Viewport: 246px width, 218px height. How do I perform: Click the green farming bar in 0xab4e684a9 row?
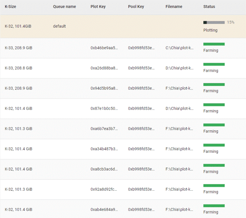[214, 206]
